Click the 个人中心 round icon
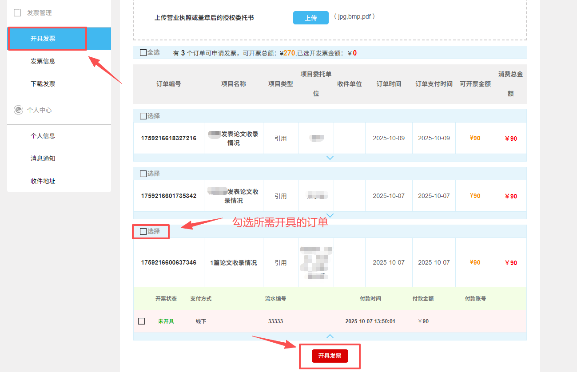This screenshot has width=577, height=372. 18,110
